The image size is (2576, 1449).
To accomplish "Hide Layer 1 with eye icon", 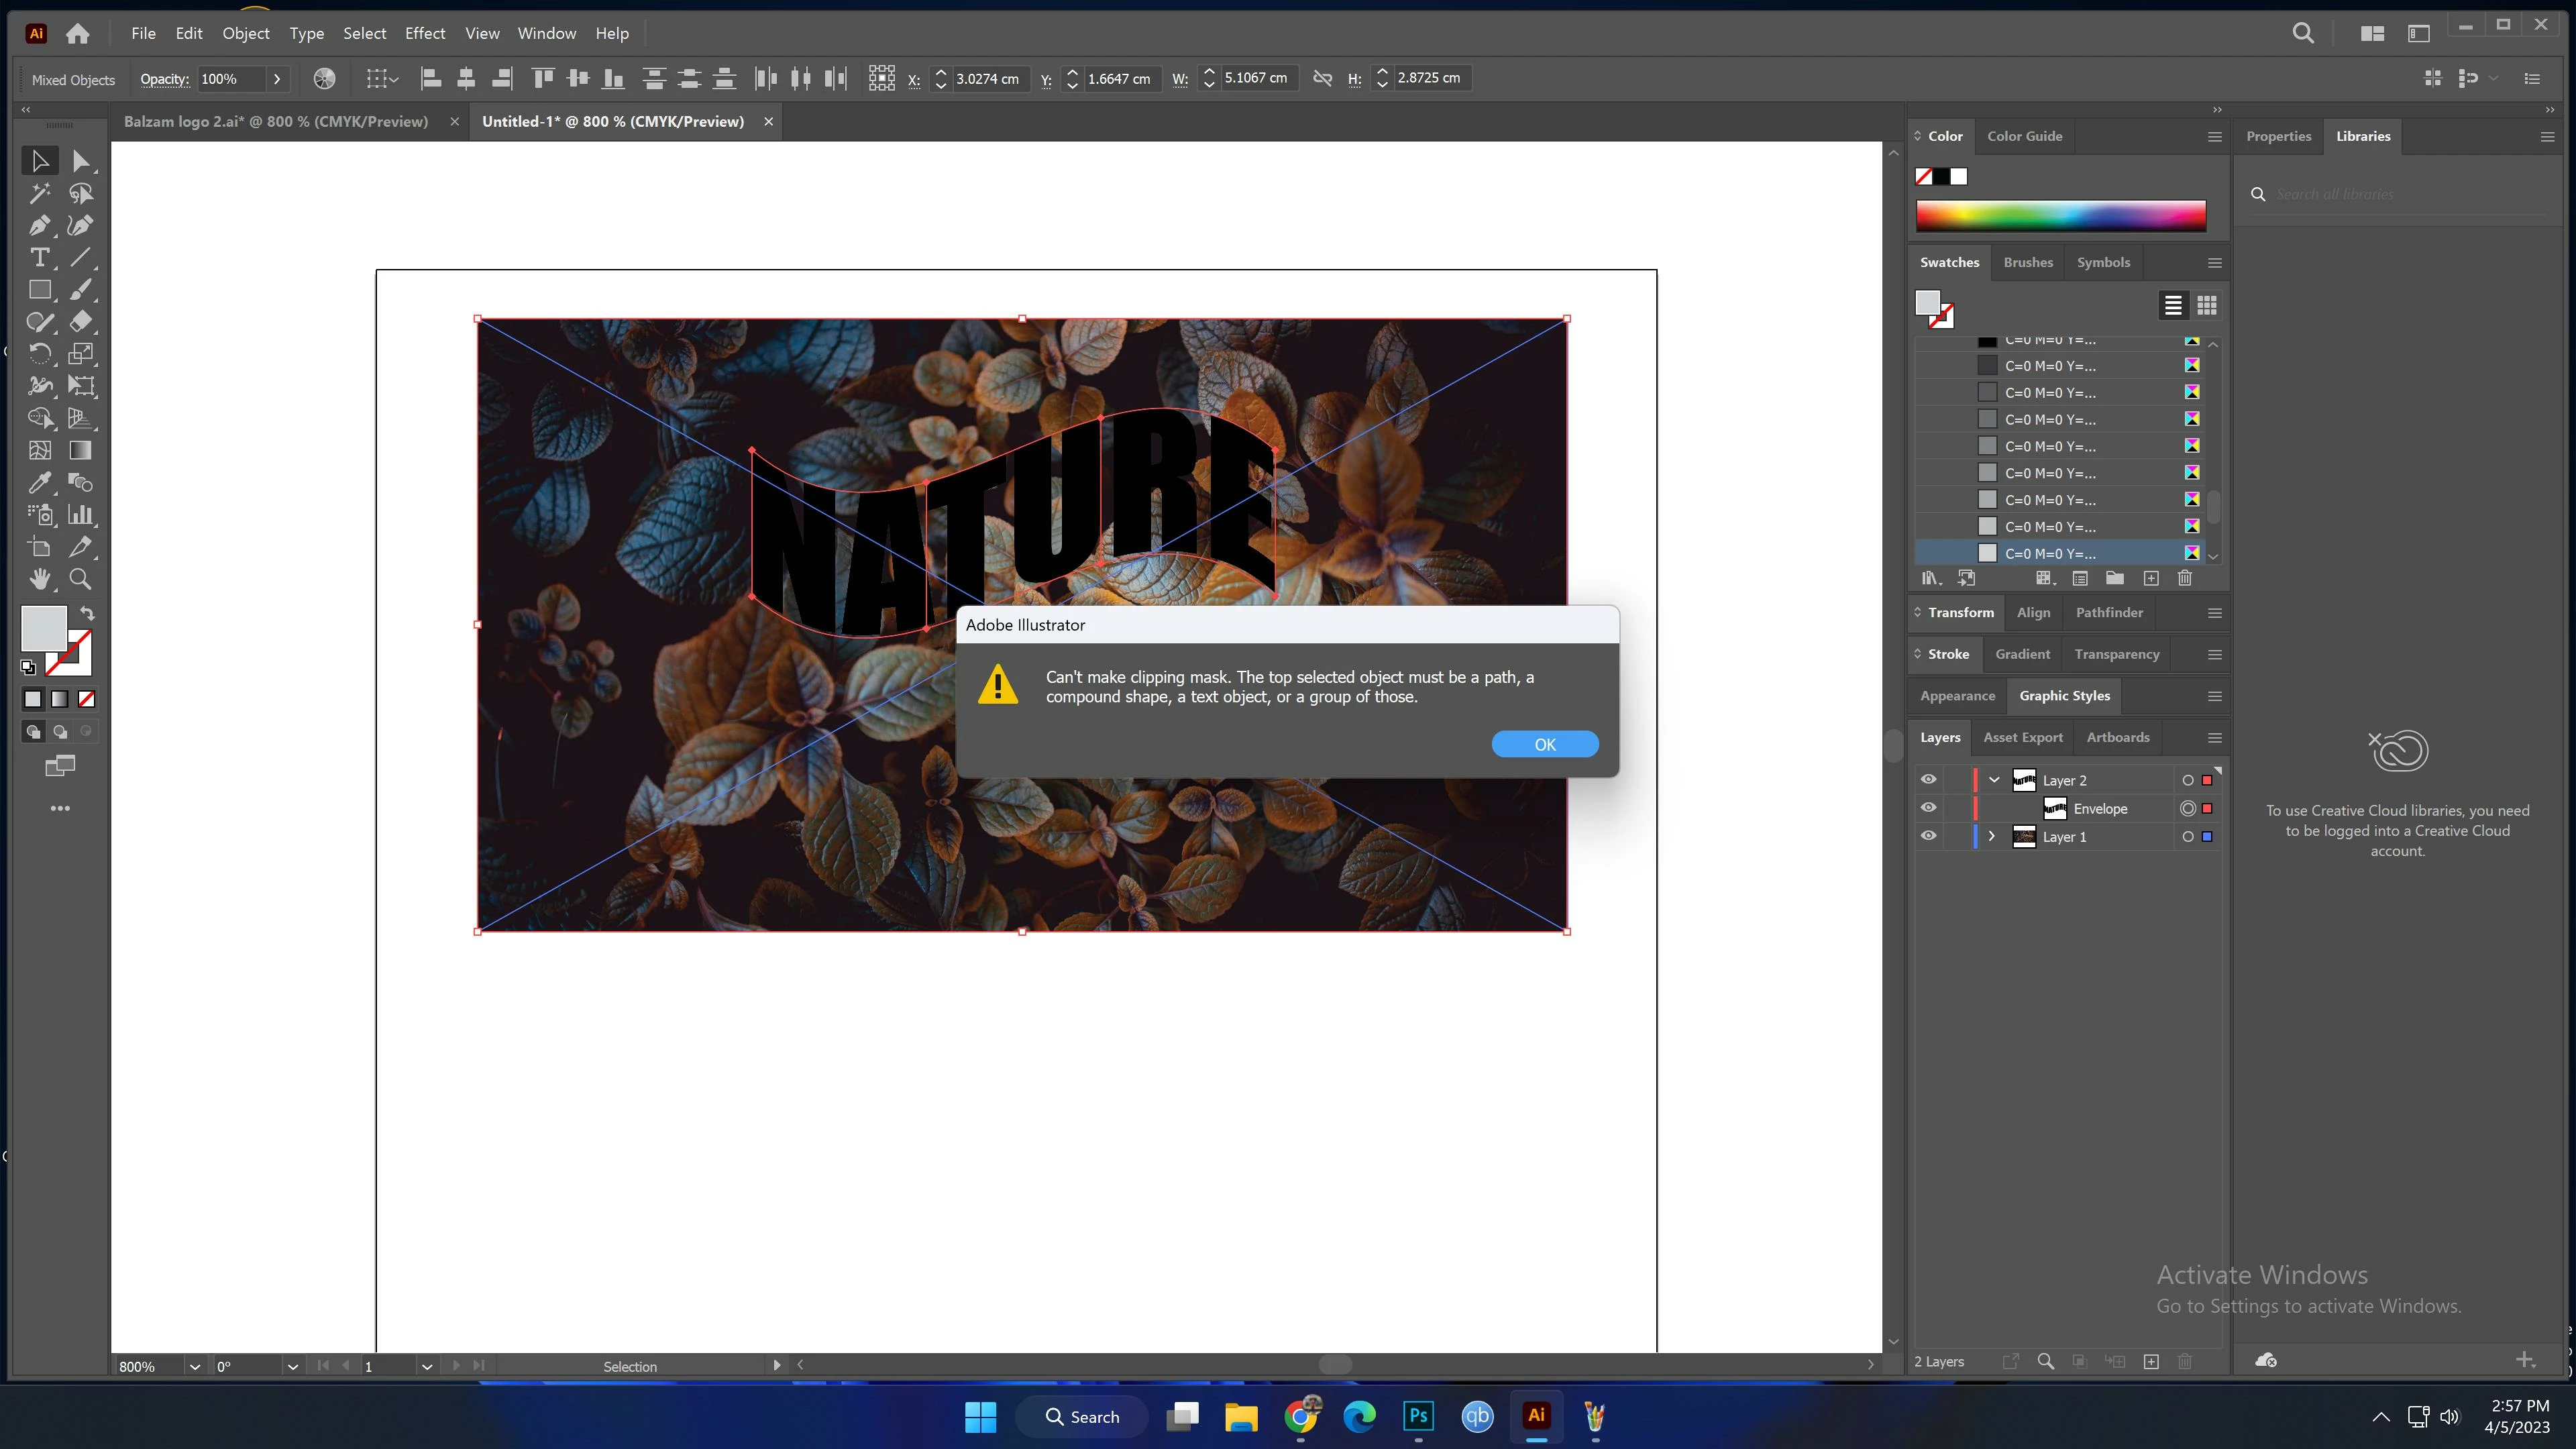I will pyautogui.click(x=1928, y=836).
